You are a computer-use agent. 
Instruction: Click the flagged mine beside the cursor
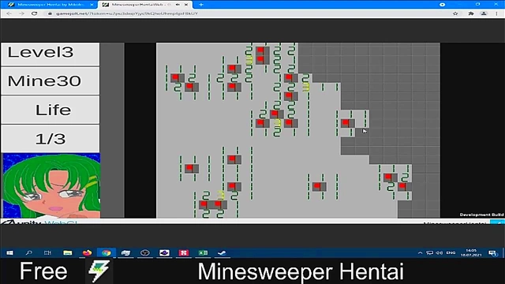tap(348, 123)
